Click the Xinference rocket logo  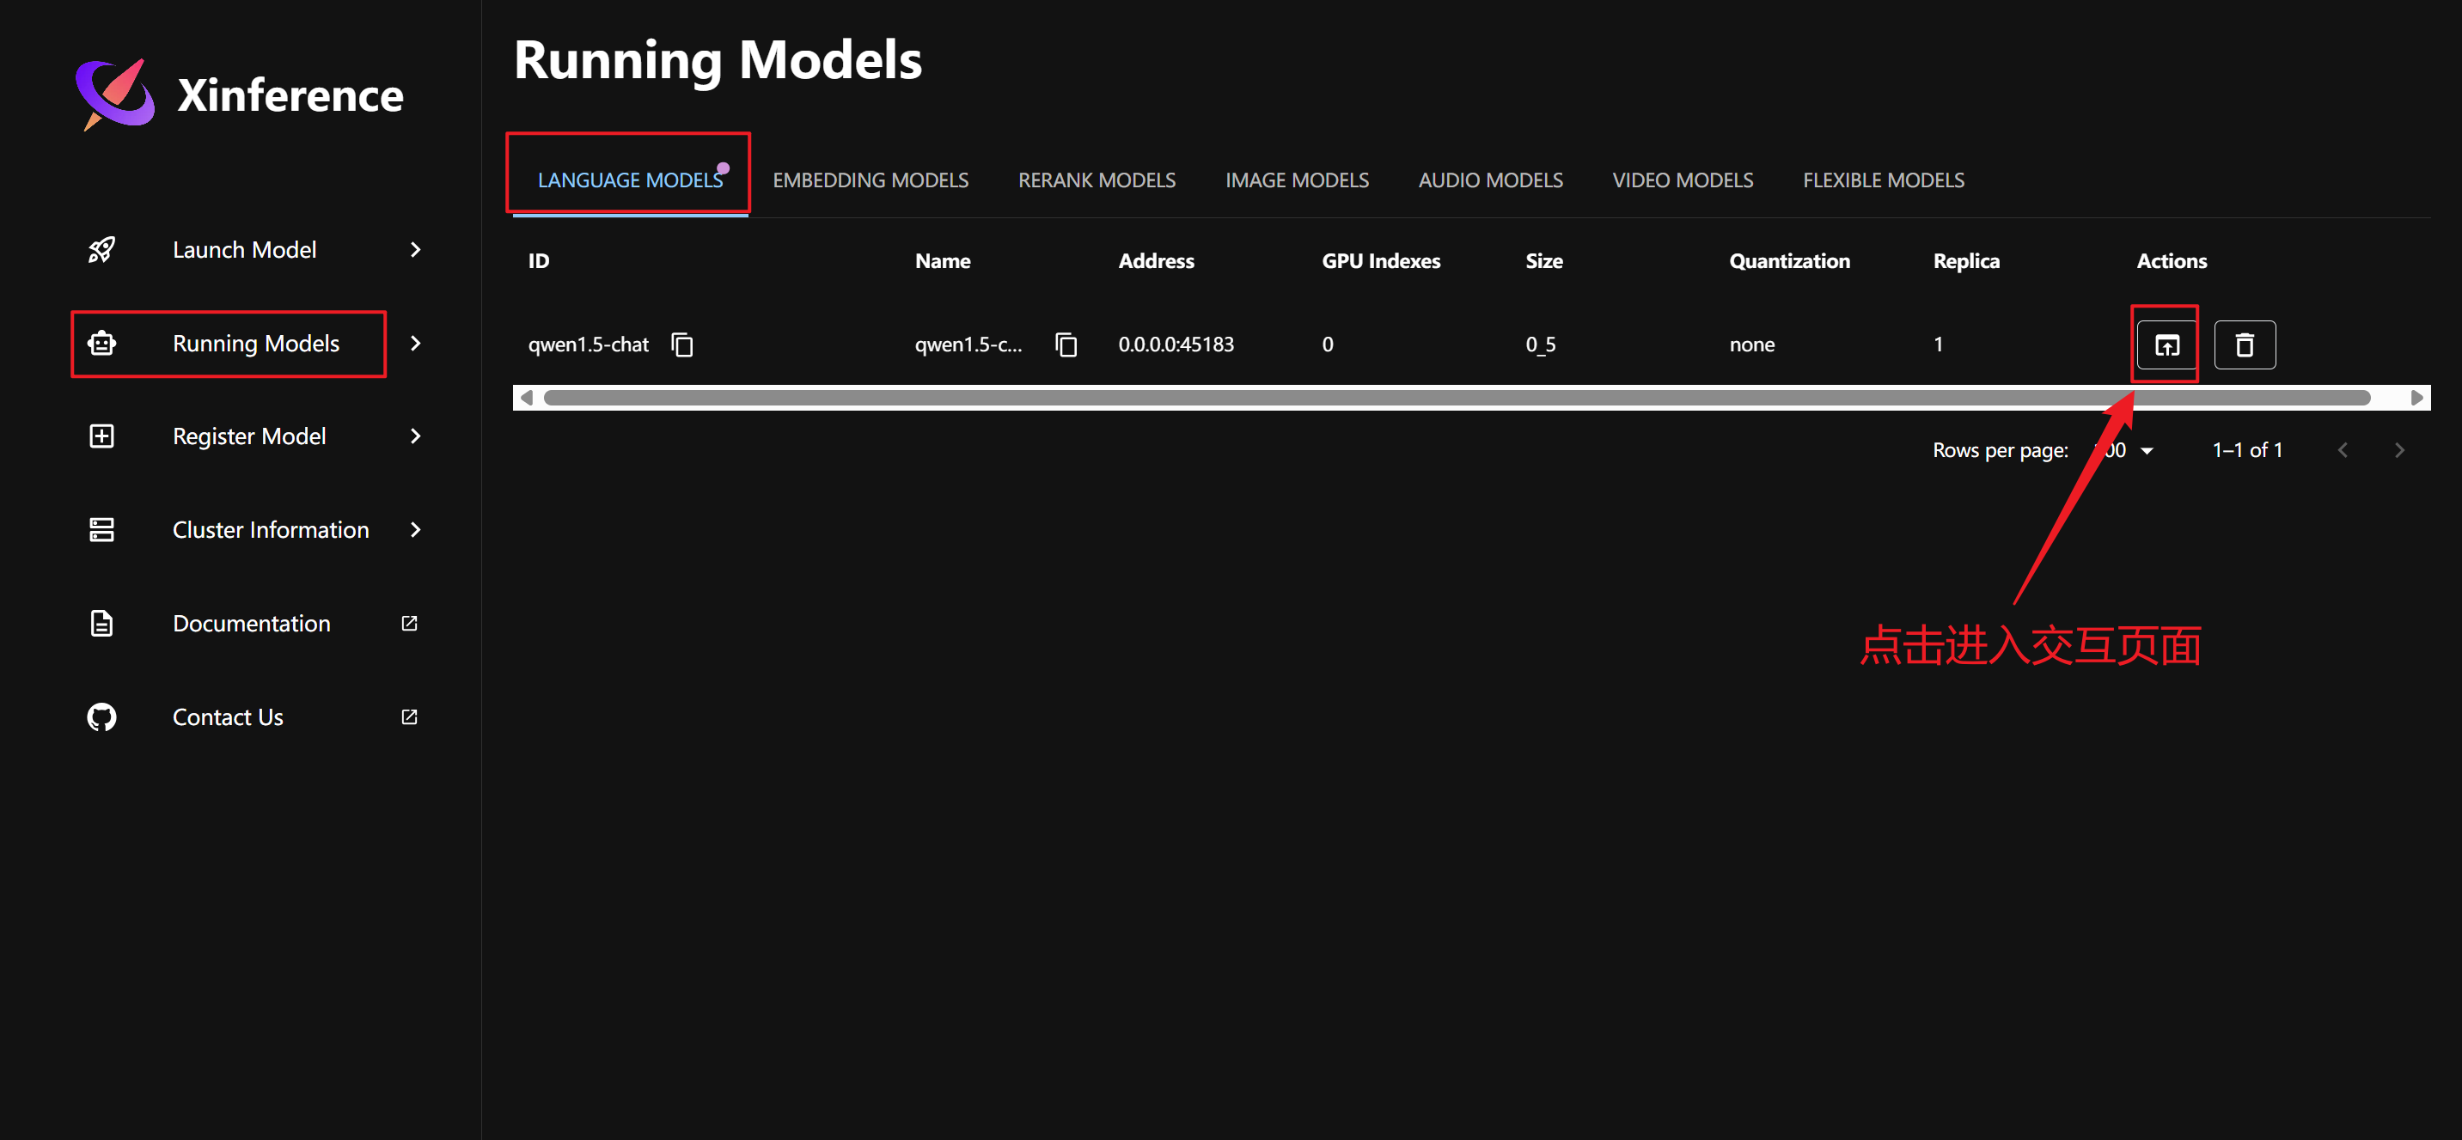pos(114,94)
